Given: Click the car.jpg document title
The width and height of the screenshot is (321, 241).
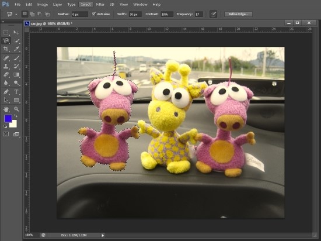Looking at the screenshot, I should pos(51,23).
